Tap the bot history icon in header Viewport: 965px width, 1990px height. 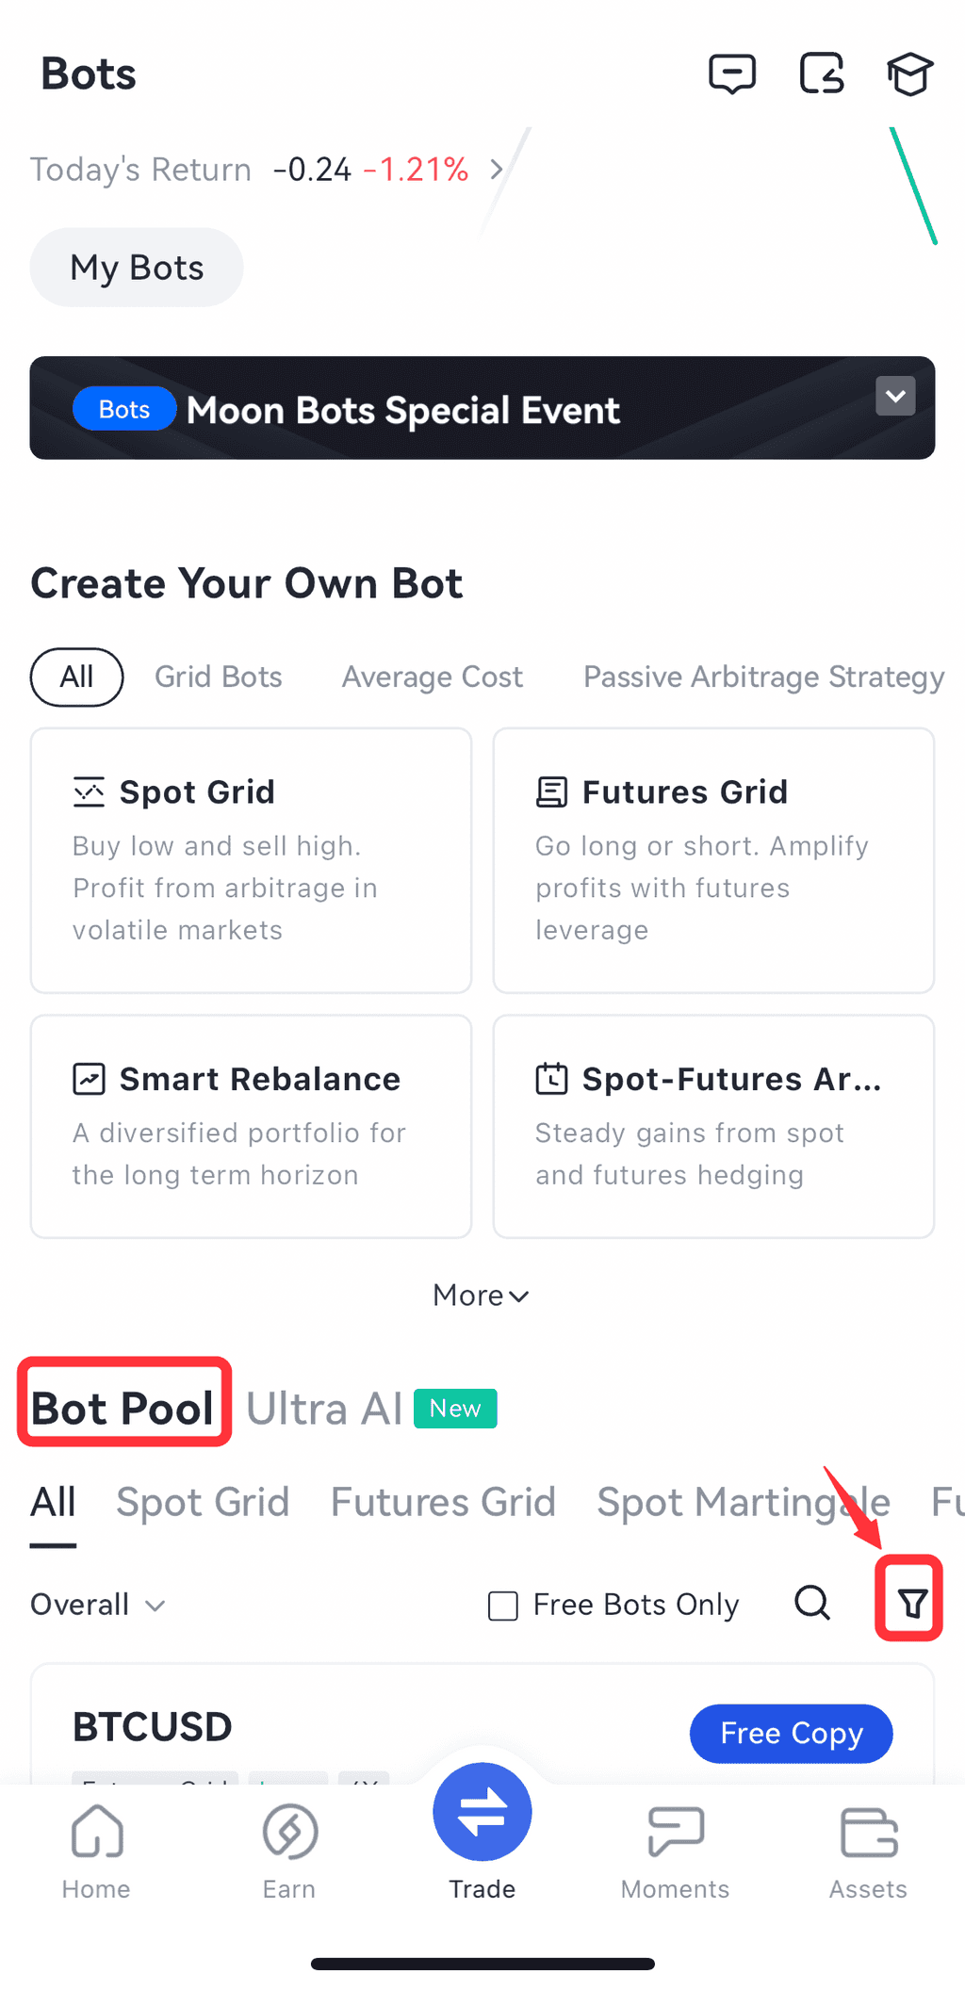[821, 73]
